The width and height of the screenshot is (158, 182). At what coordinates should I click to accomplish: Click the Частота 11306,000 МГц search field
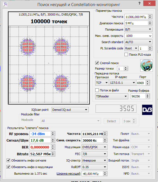click(x=136, y=17)
